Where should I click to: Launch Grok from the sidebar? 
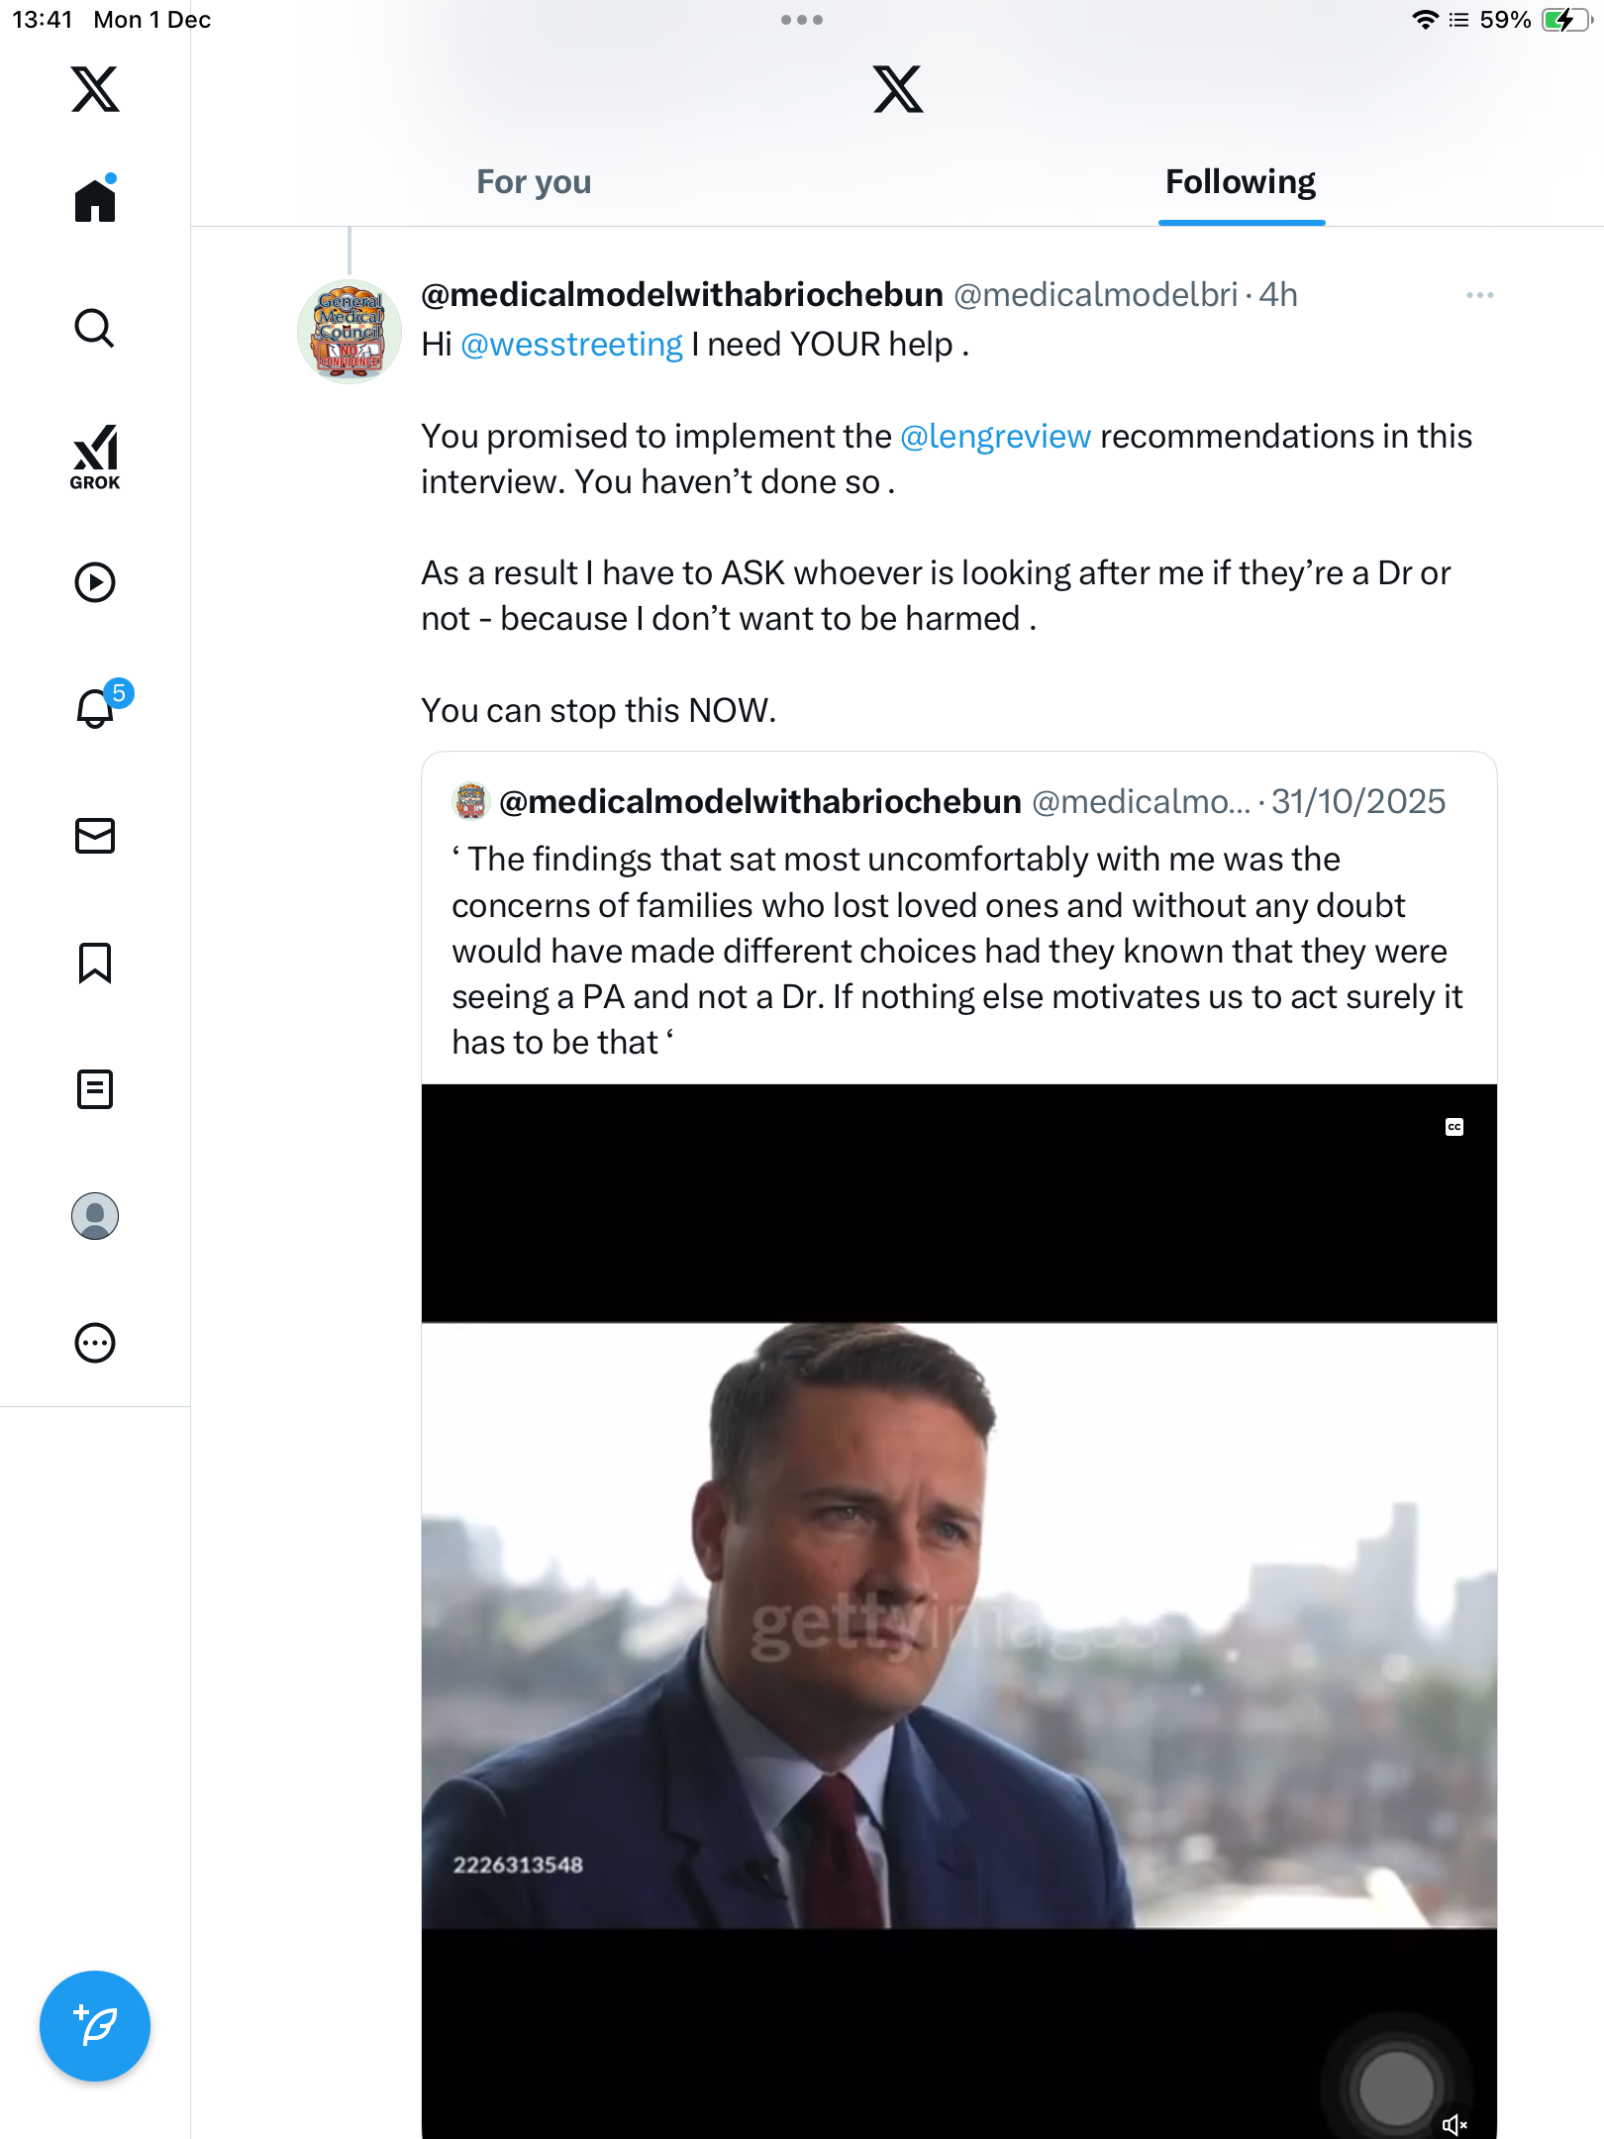[95, 458]
